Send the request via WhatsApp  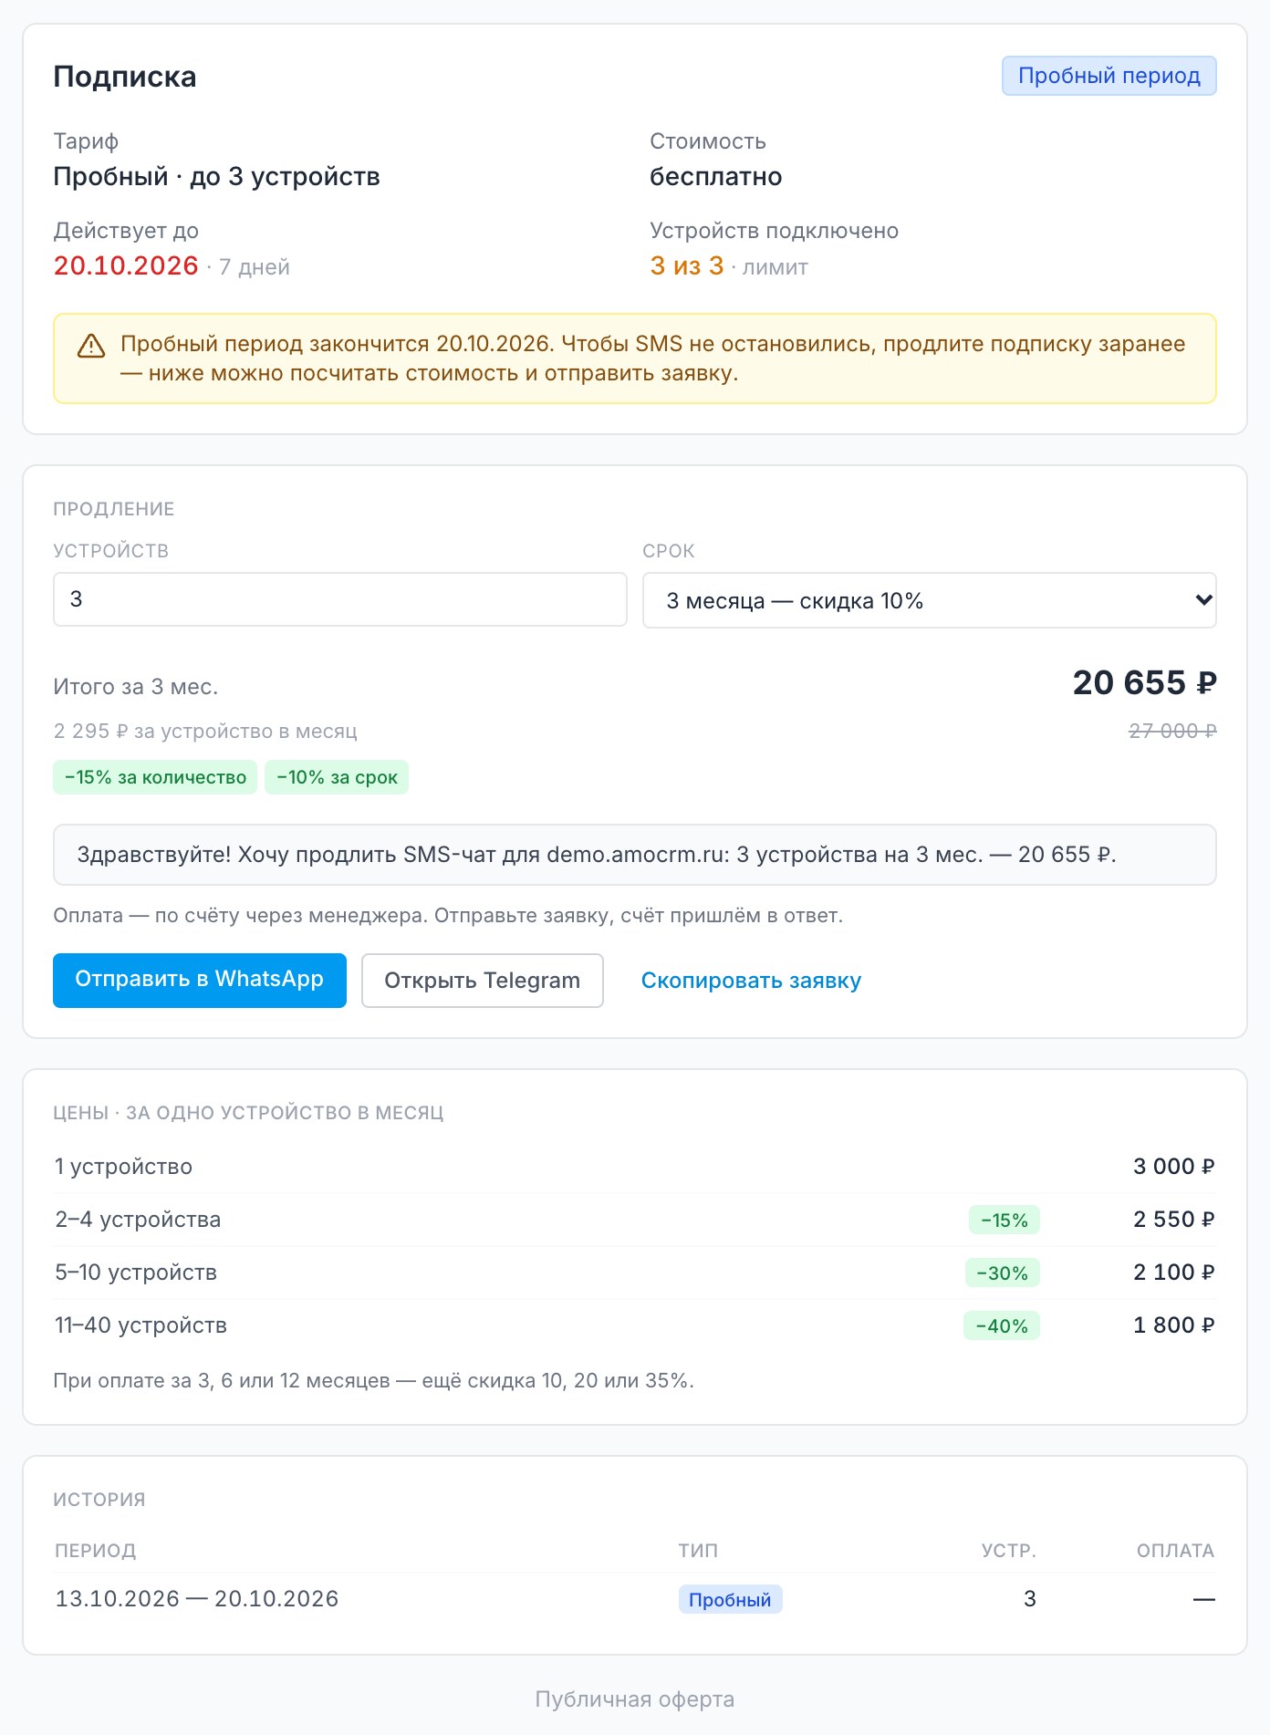tap(200, 980)
